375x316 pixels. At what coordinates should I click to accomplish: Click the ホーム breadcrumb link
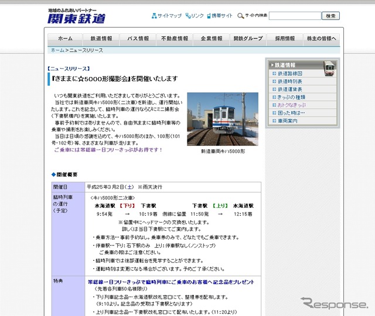[x=57, y=51]
